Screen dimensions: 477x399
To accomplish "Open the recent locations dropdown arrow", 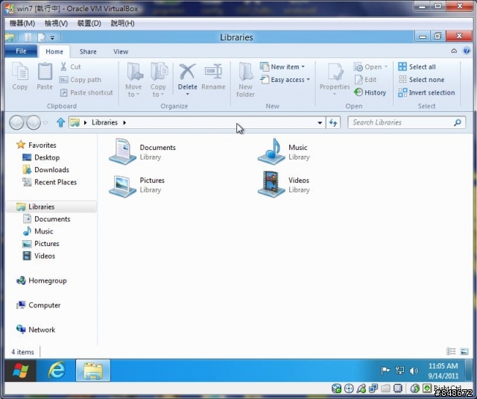I will 45,123.
